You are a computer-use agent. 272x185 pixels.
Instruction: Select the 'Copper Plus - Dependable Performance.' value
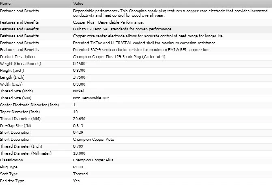108,22
